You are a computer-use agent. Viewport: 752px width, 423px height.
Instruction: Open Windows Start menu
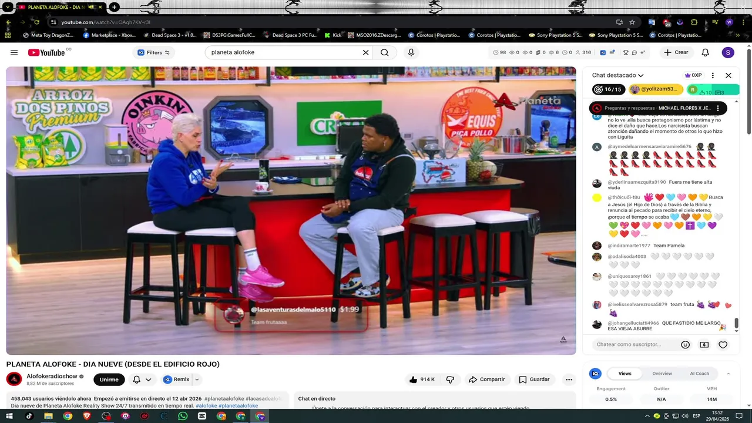pos(10,416)
